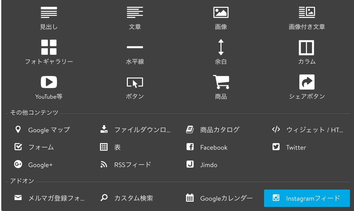354x211 pixels.
Task: Open the フォトギャラリー photo gallery element
Action: (49, 52)
